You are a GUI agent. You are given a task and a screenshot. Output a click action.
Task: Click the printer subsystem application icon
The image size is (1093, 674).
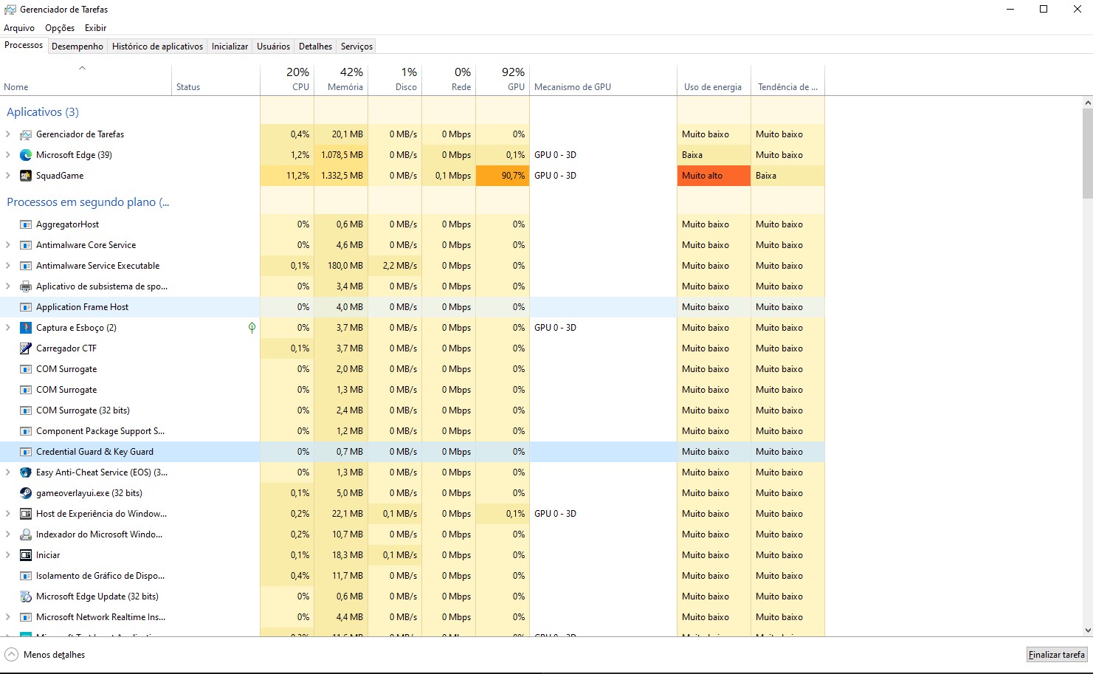click(24, 286)
